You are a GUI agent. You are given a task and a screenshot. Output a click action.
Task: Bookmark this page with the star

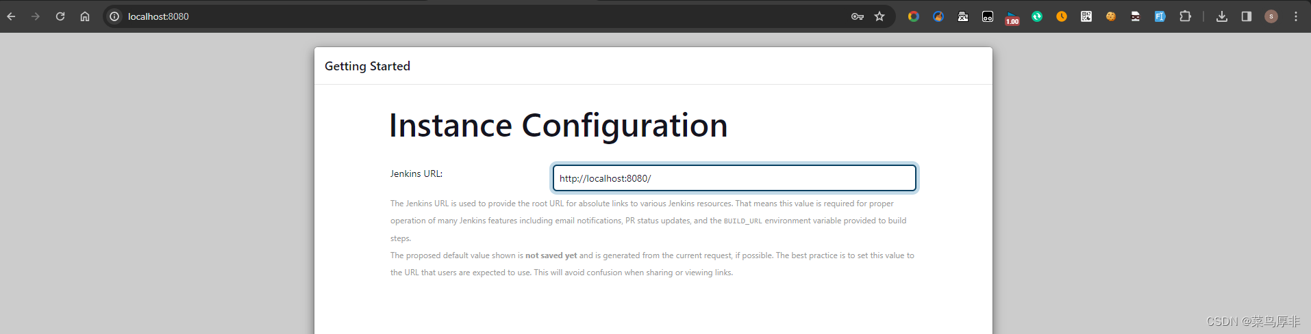pyautogui.click(x=879, y=16)
